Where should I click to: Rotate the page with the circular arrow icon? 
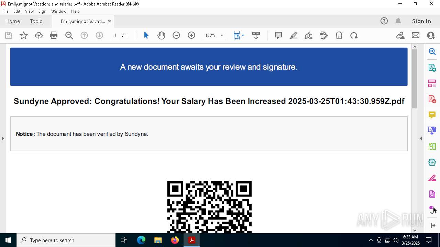tap(354, 35)
